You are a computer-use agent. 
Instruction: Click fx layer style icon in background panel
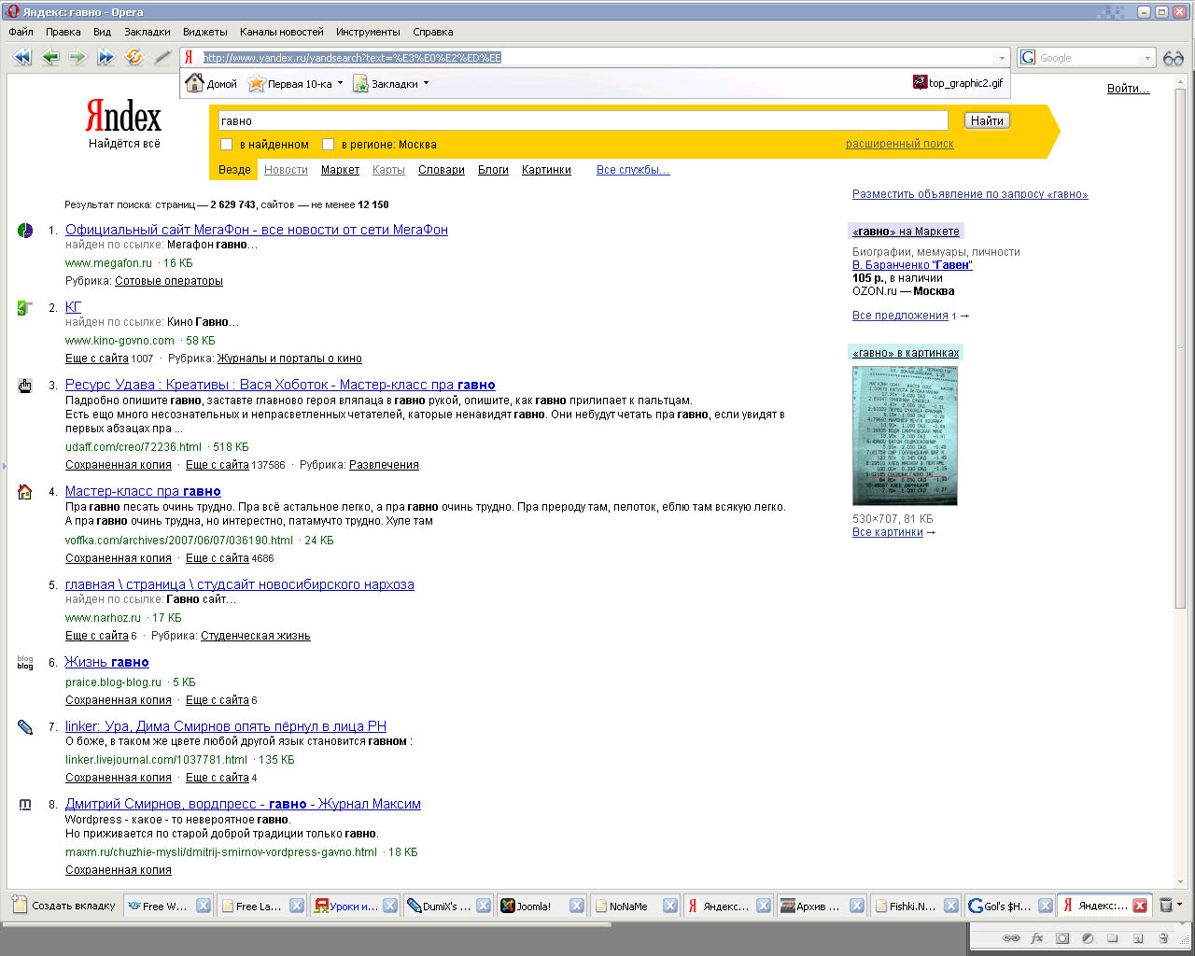click(x=1036, y=938)
